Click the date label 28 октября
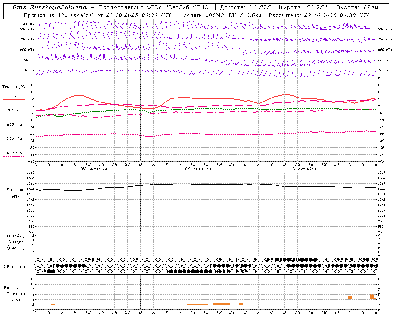 tap(198, 169)
